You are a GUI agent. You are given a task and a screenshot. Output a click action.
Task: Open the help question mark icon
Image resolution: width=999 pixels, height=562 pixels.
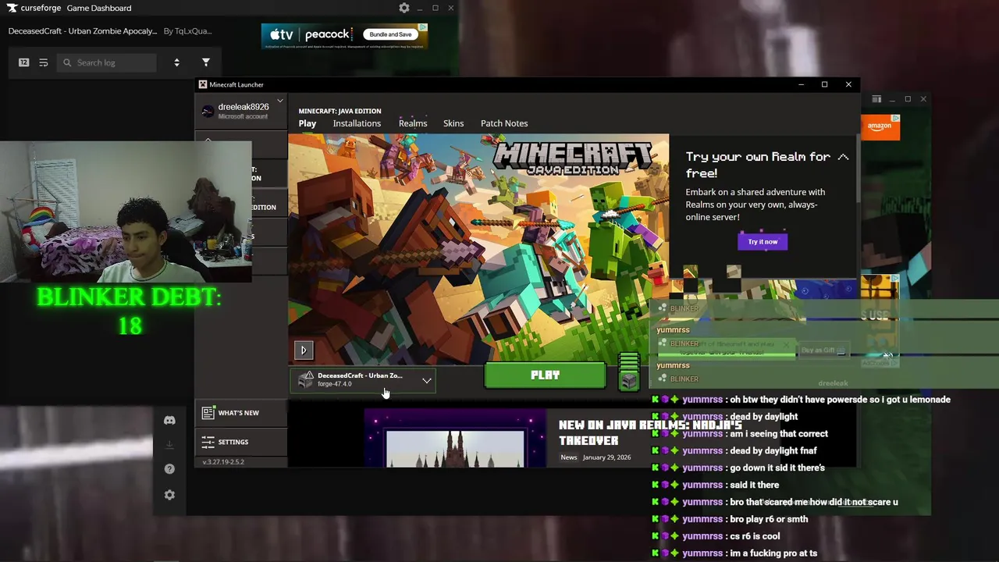[169, 469]
